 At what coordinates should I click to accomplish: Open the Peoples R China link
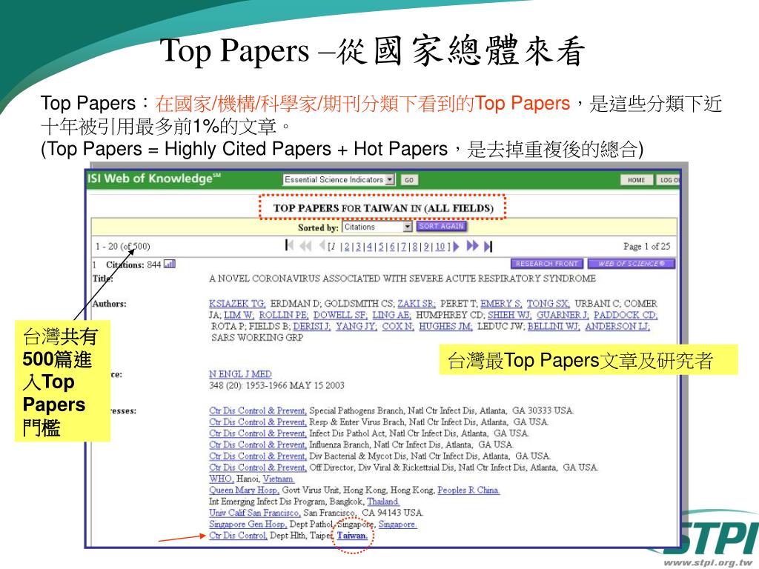coord(468,490)
